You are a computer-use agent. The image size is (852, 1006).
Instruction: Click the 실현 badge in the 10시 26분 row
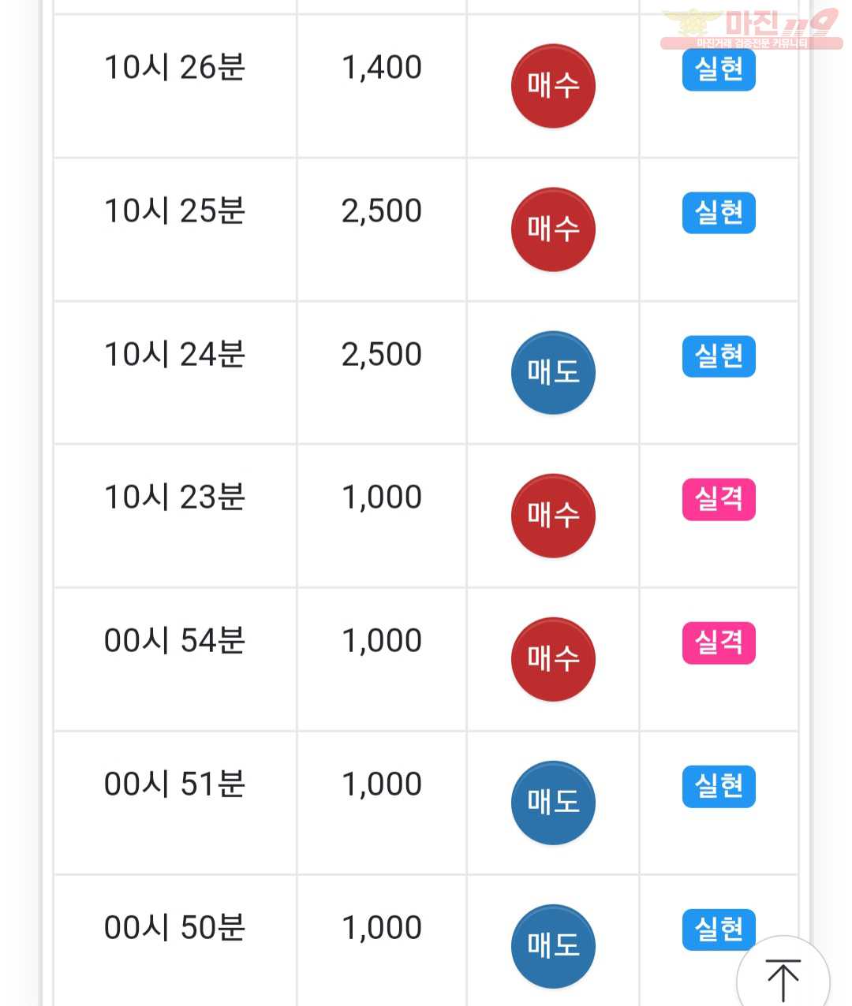coord(719,69)
